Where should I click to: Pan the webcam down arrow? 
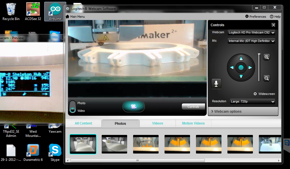(x=241, y=77)
